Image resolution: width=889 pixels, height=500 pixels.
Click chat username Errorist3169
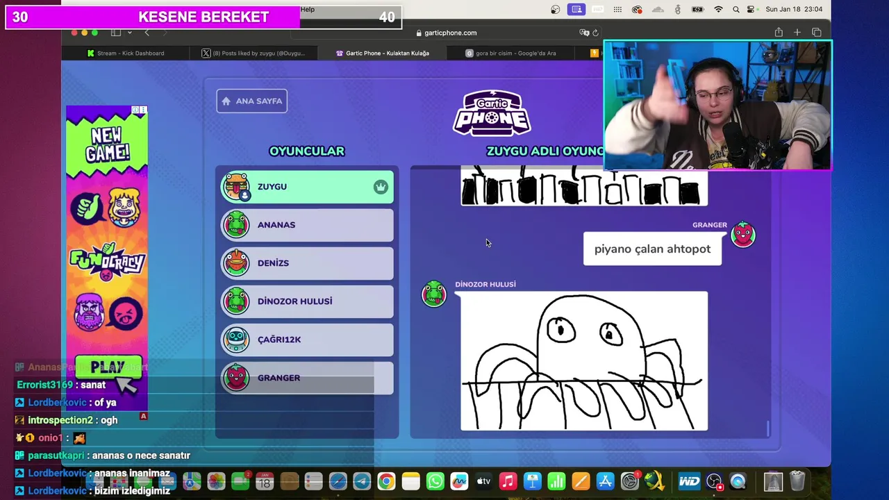click(45, 385)
